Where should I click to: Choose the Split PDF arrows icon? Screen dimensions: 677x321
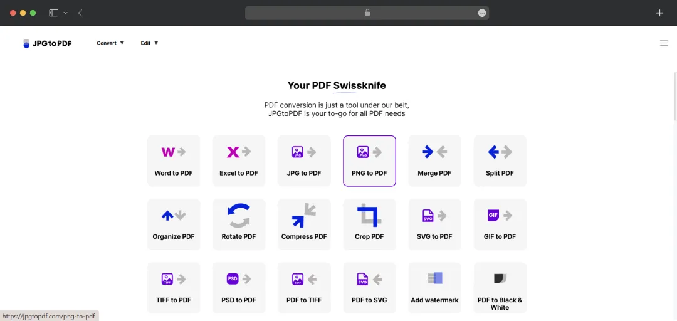(x=500, y=152)
